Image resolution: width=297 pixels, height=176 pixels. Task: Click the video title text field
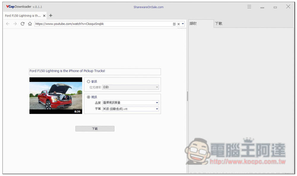pyautogui.click(x=95, y=72)
